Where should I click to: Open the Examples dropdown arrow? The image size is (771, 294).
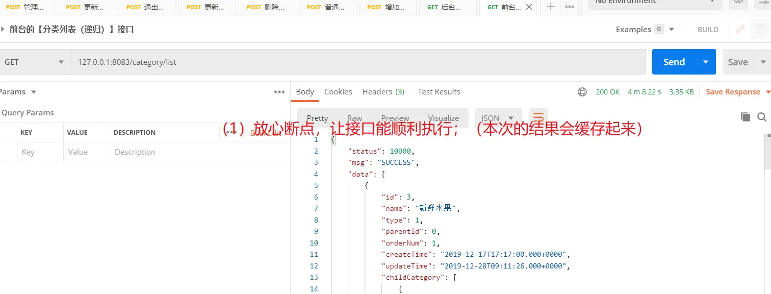pyautogui.click(x=672, y=30)
